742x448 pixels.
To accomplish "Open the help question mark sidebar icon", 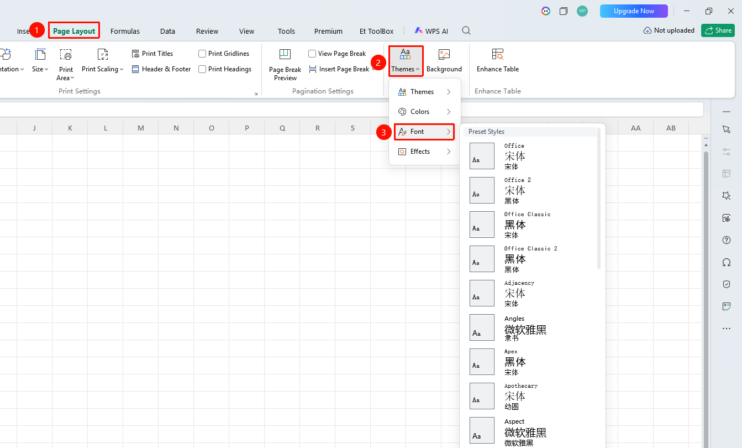I will point(727,240).
